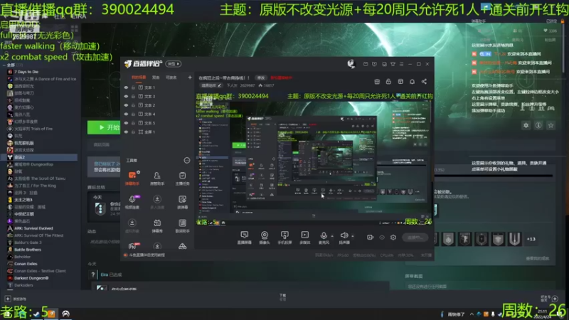Switch to the 我的场景 scene tab
Image resolution: width=569 pixels, height=320 pixels.
pos(139,78)
